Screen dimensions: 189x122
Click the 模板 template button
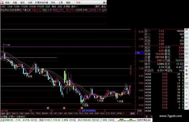132,113
